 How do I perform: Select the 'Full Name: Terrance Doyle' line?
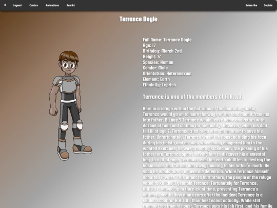[x=167, y=40]
